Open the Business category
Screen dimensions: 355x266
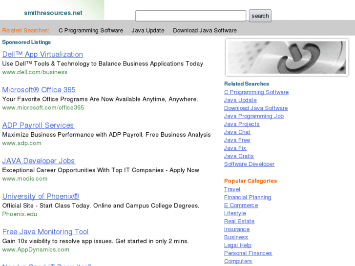pos(236,237)
